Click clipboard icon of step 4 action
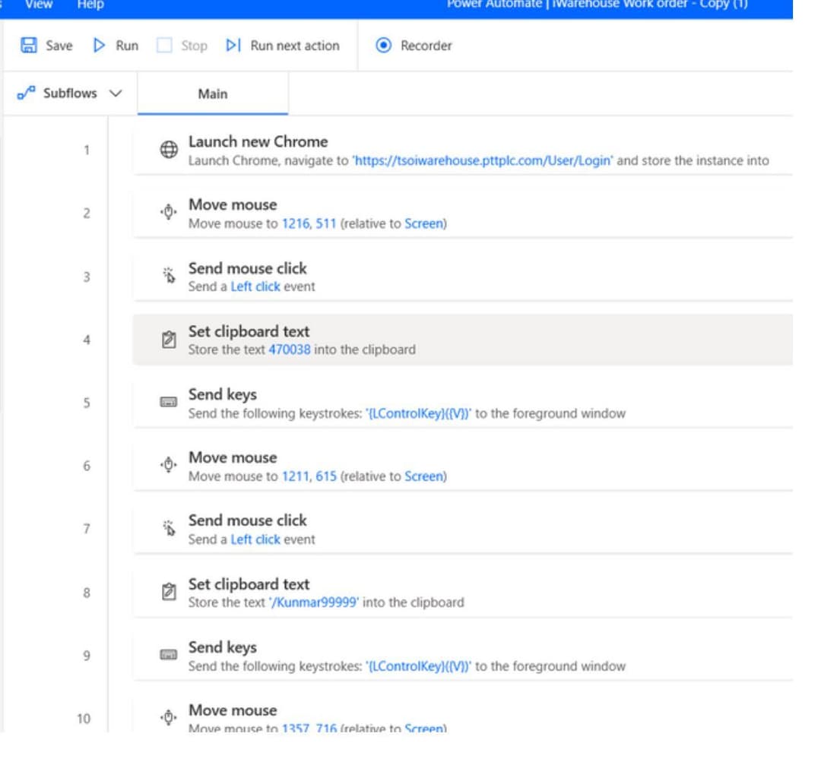 click(x=169, y=339)
